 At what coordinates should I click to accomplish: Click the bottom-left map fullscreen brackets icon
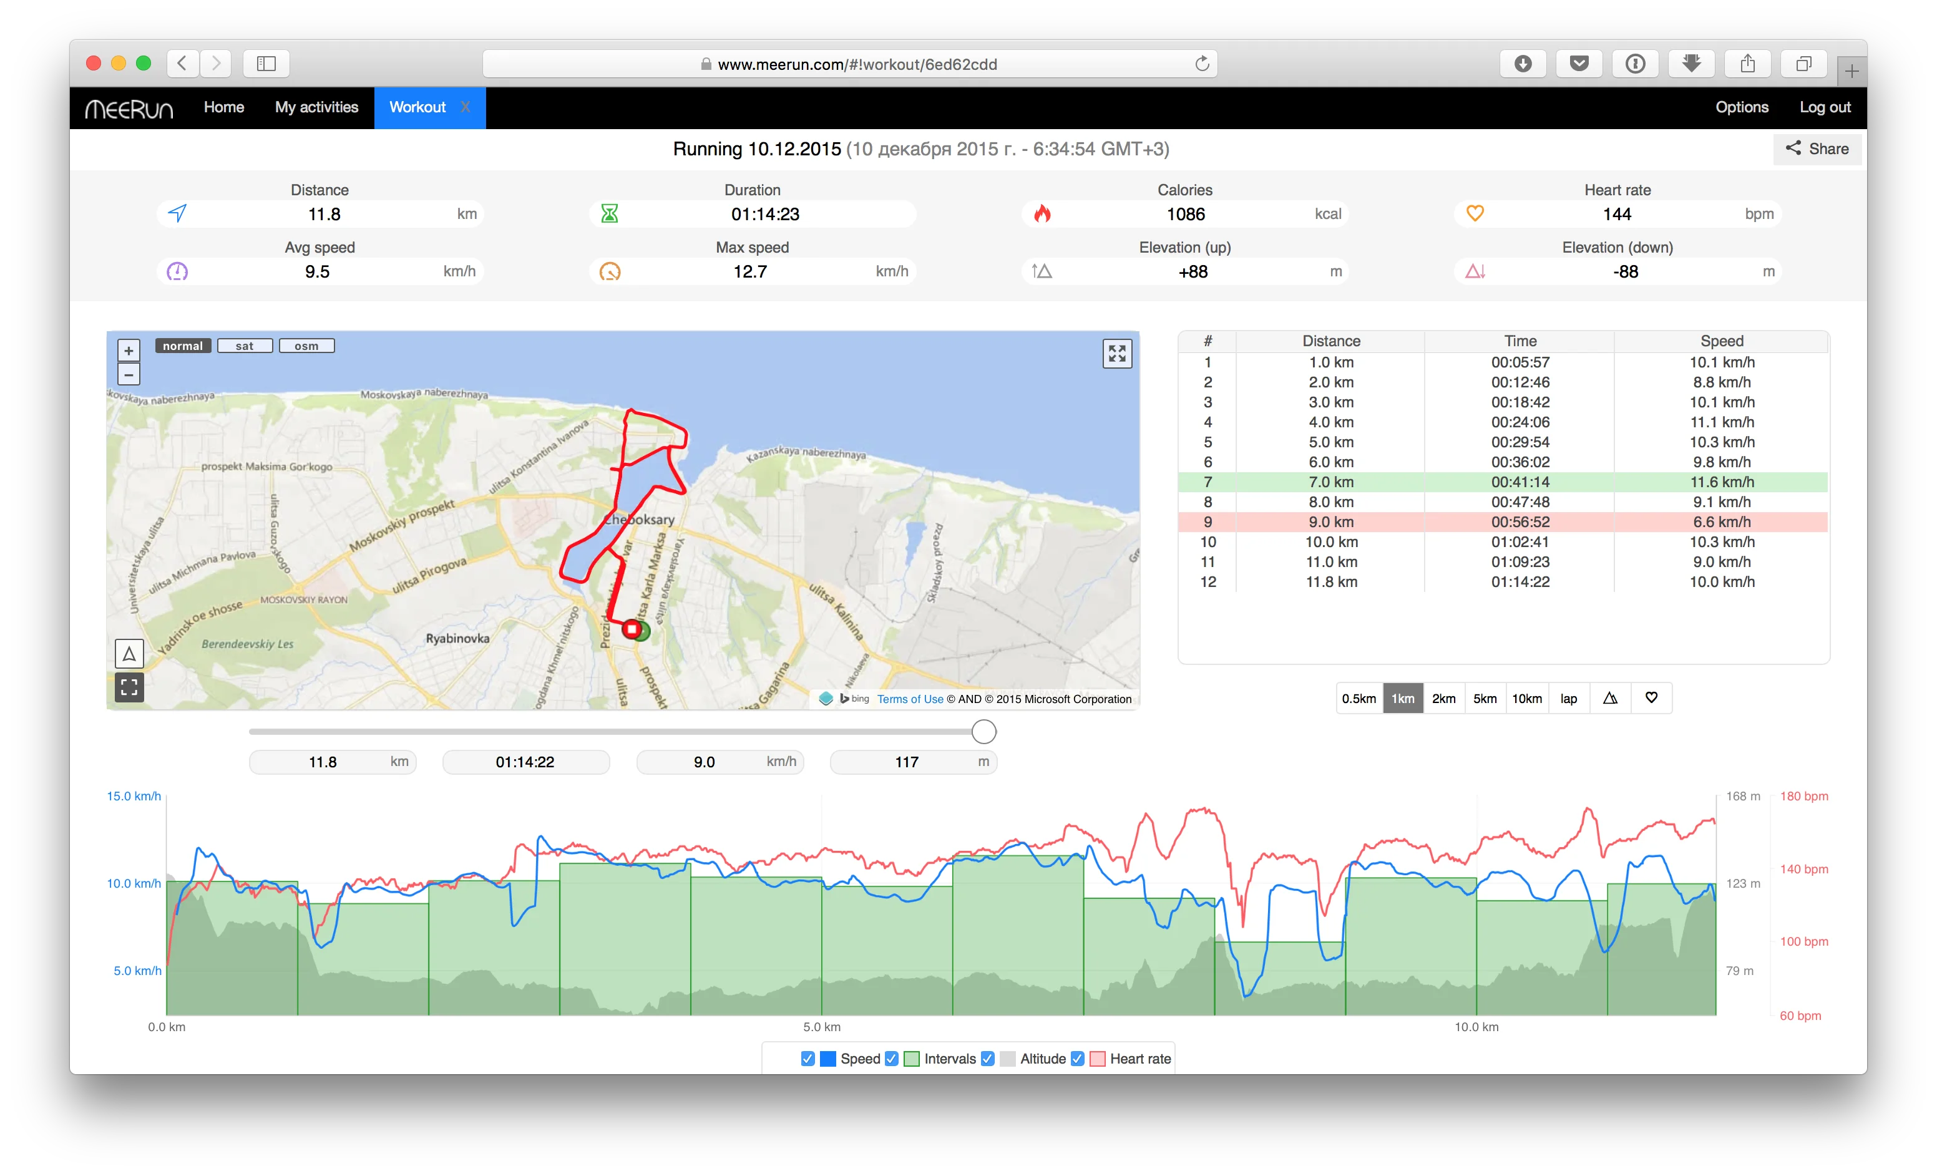coord(129,687)
